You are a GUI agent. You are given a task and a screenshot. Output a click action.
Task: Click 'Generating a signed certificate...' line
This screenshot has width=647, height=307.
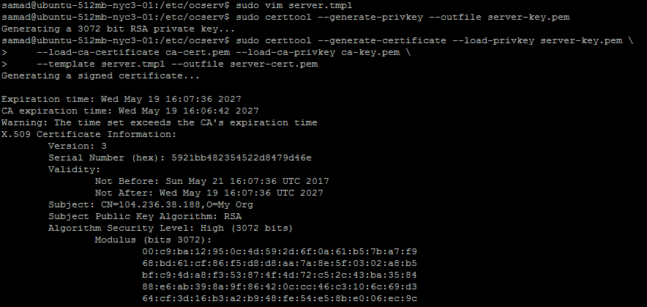pos(101,76)
